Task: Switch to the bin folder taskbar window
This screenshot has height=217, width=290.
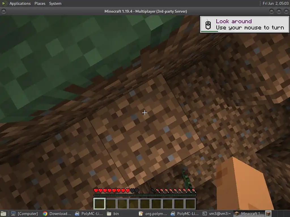Action: point(113,214)
